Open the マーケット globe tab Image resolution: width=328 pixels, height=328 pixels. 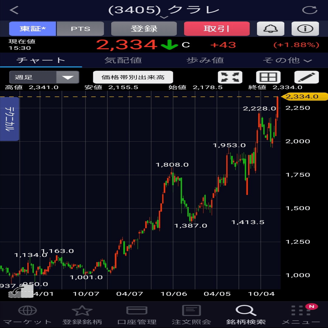tap(27, 315)
